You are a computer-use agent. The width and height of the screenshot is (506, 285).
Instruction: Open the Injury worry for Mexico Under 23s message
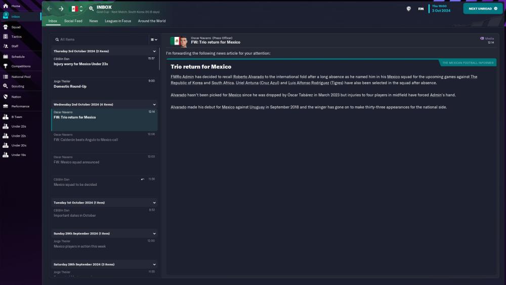[81, 64]
